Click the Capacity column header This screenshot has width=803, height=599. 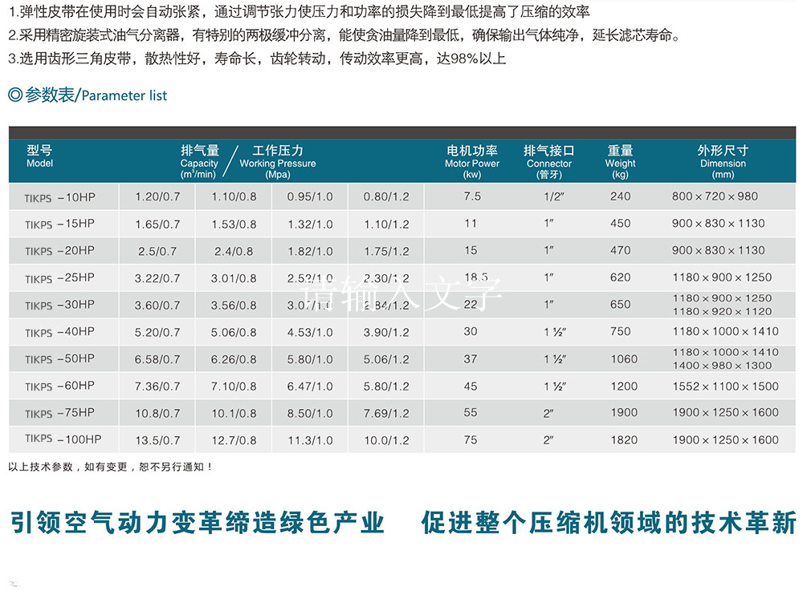[x=198, y=158]
